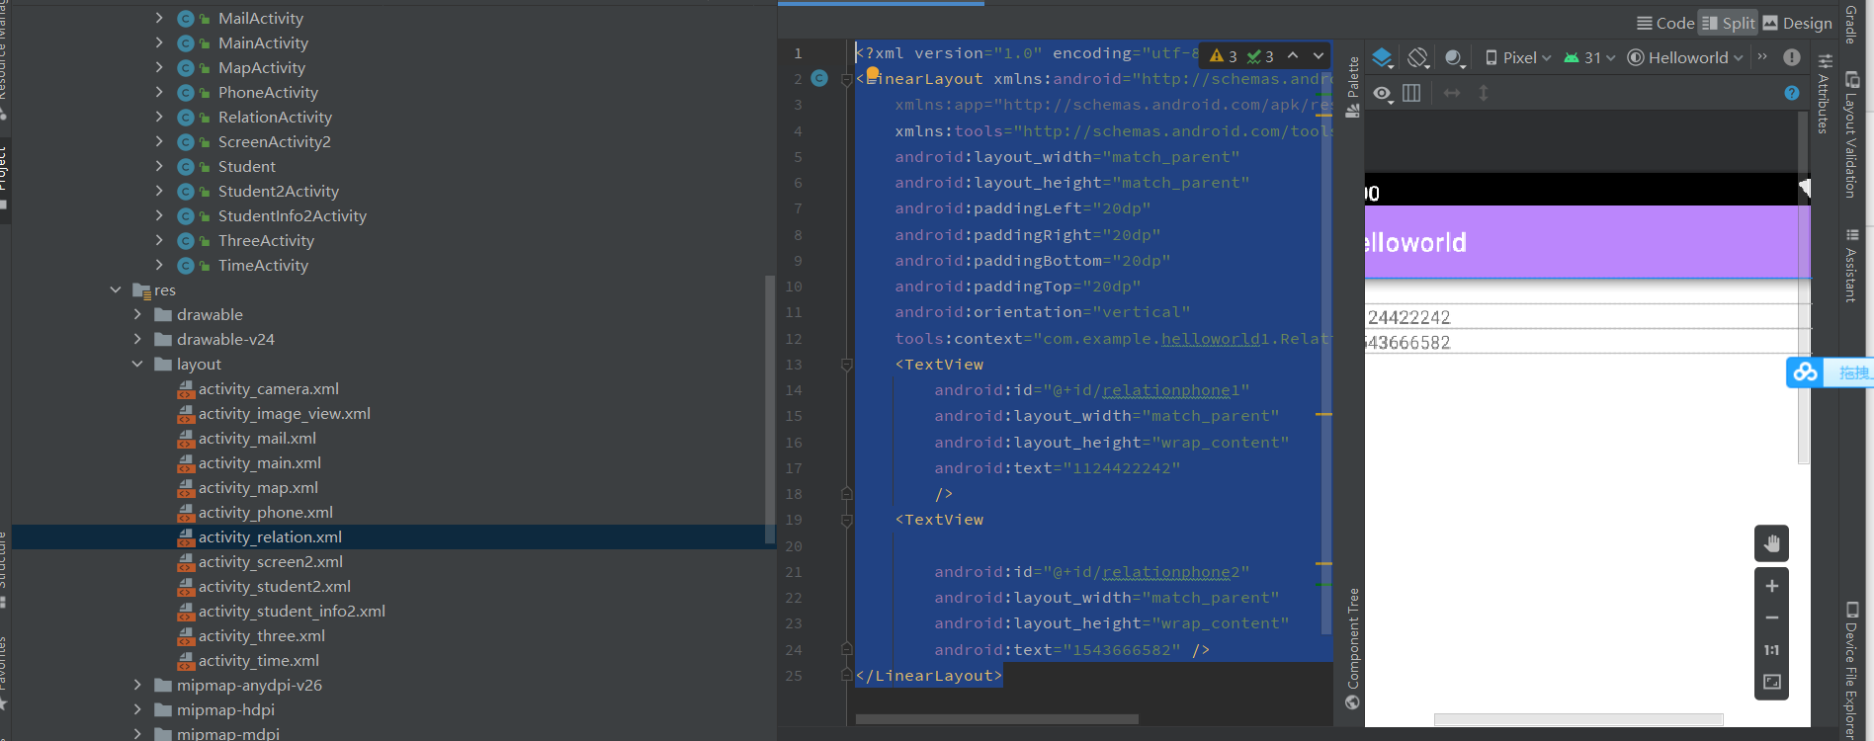Zoom out the layout preview
Screen dimensions: 1874x741
[1771, 618]
